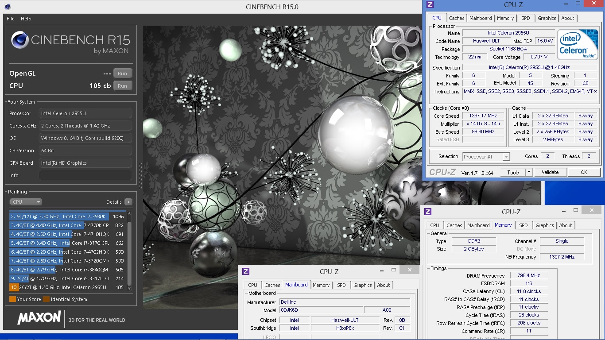Image resolution: width=605 pixels, height=340 pixels.
Task: Select ranking row Intel Celeron 2955U
Action: pos(68,287)
